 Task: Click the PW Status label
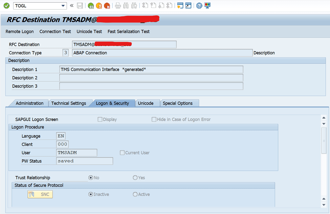(x=31, y=161)
